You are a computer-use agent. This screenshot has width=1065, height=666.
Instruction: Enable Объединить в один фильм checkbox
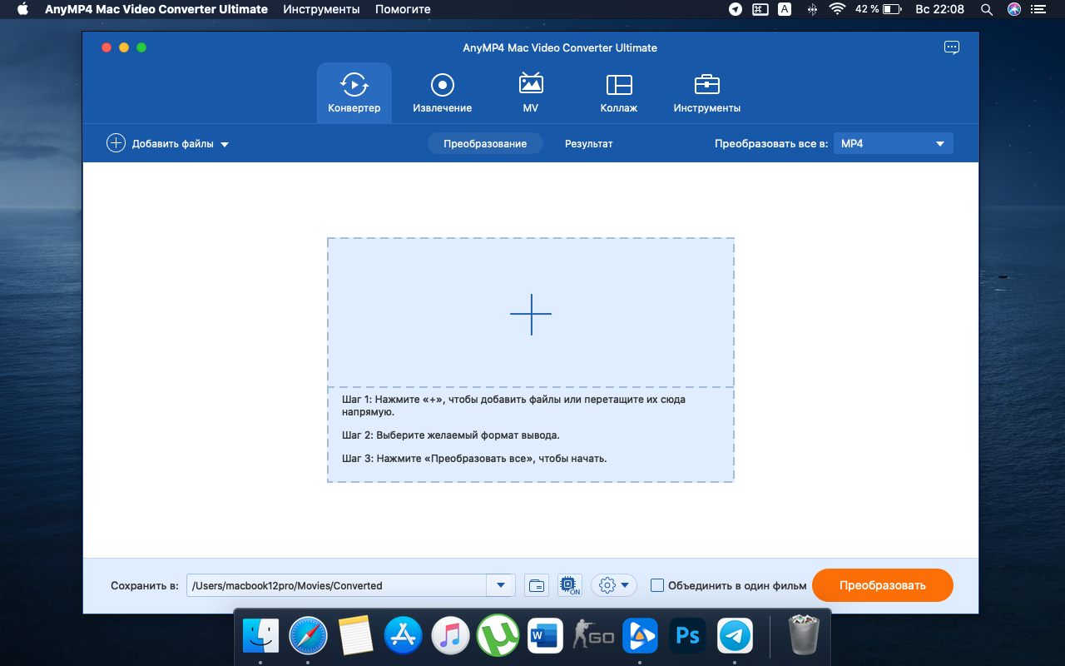(657, 585)
